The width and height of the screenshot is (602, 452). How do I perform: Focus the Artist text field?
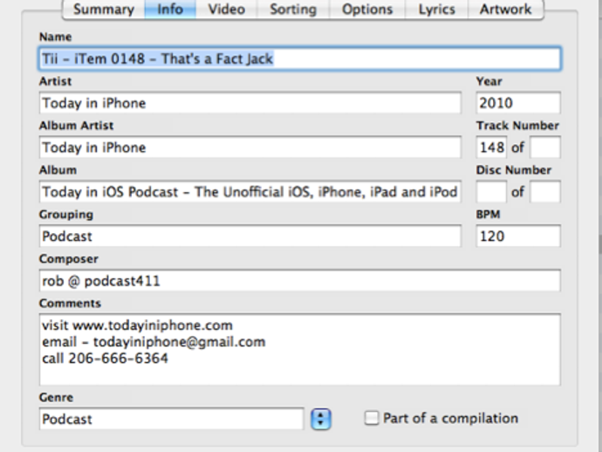[x=250, y=103]
